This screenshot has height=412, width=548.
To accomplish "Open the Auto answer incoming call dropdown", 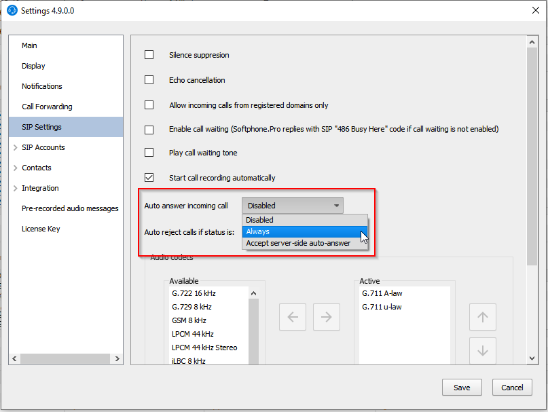I will click(x=292, y=206).
